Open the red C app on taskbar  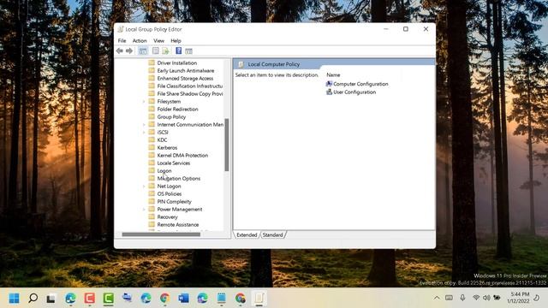[x=89, y=299]
